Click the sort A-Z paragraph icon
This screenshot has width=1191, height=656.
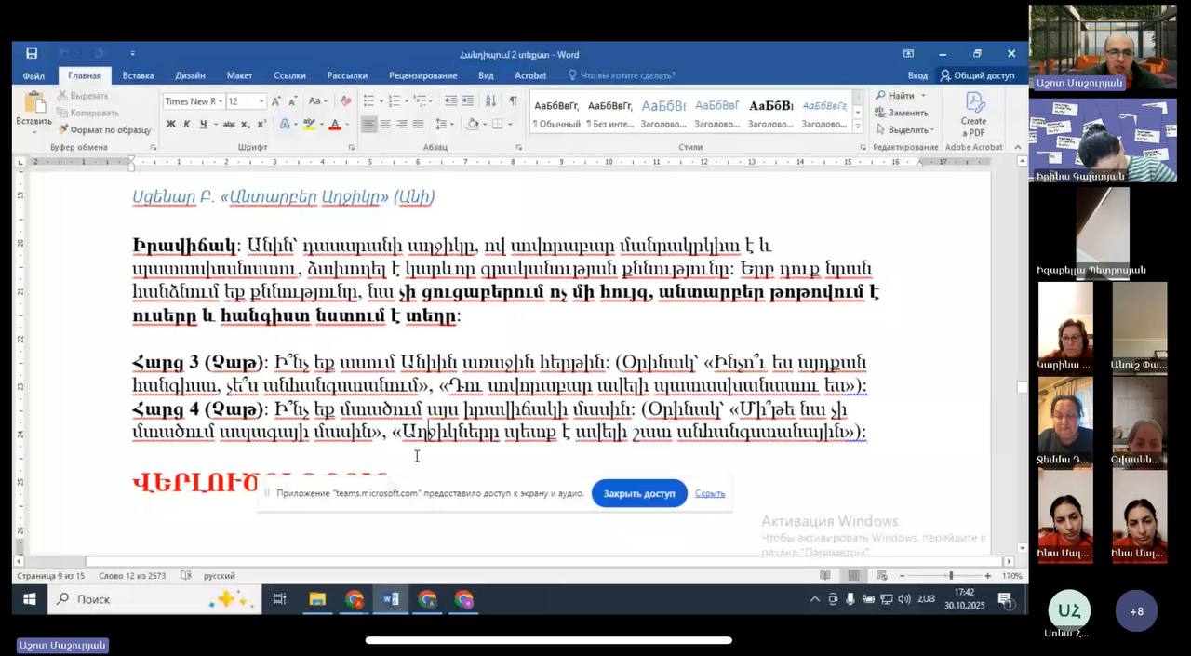(x=491, y=100)
